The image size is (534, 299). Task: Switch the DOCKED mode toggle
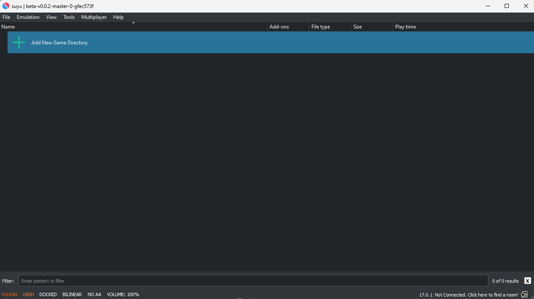(x=48, y=294)
